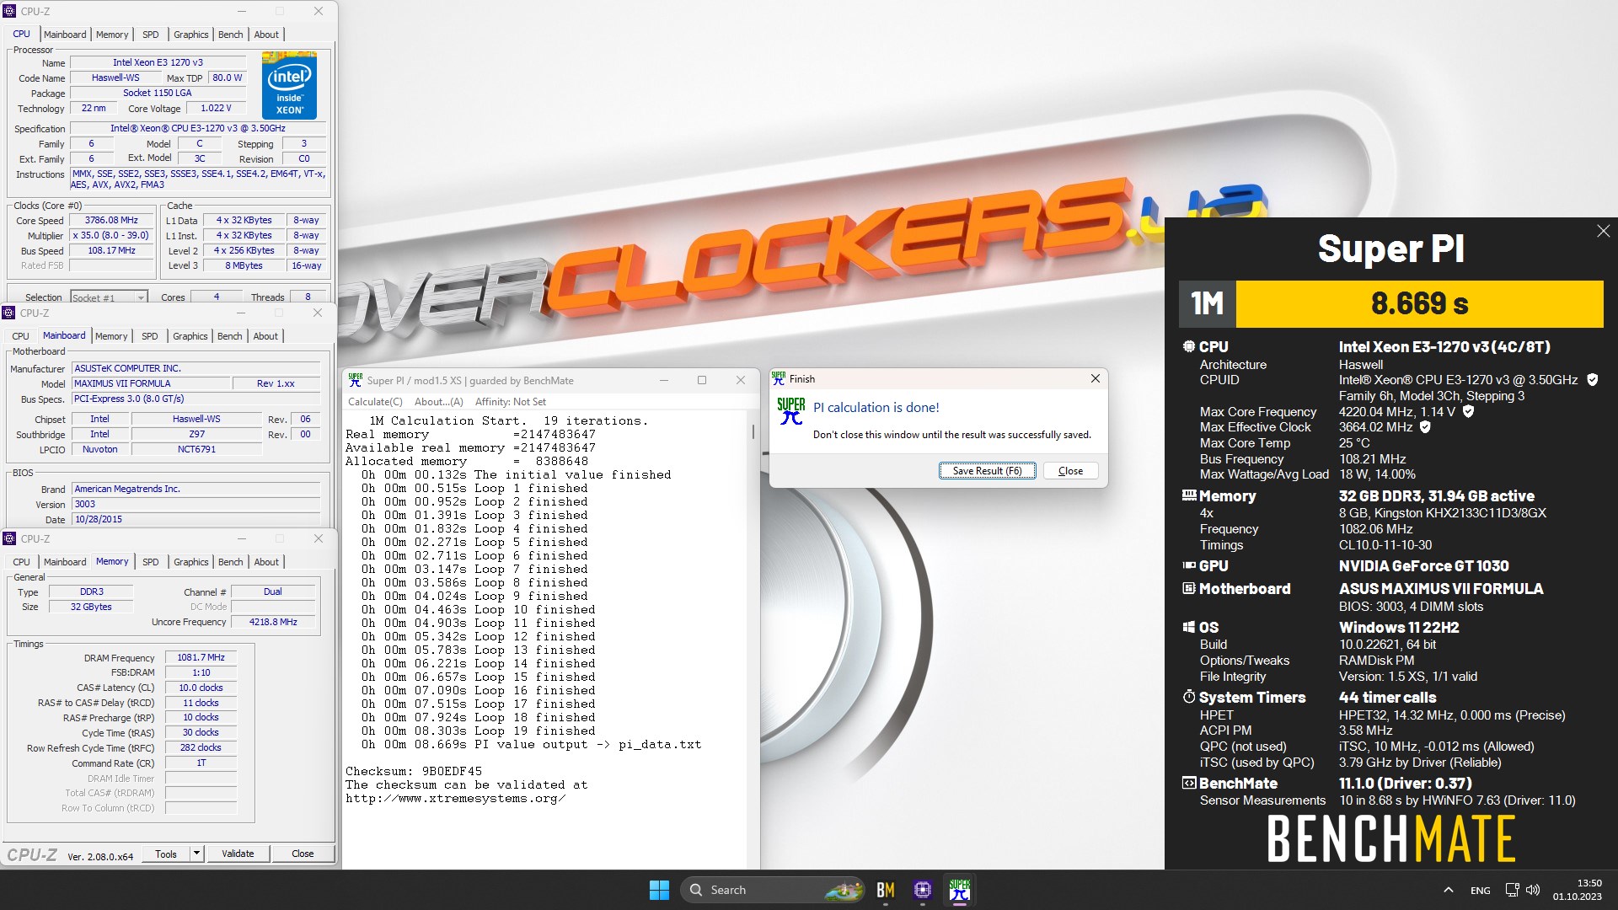Show hidden system tray icons
Image resolution: width=1618 pixels, height=910 pixels.
1448,890
